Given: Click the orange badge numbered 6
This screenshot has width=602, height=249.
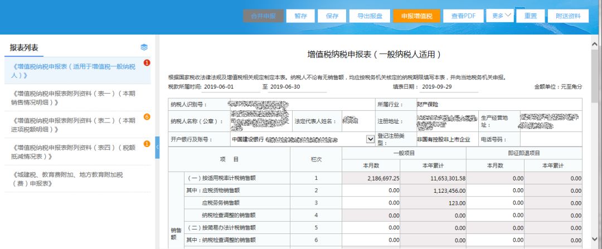Looking at the screenshot, I should click(147, 117).
